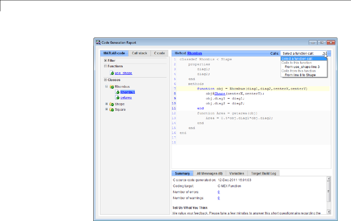Image resolution: width=351 pixels, height=221 pixels.
Task: Click the Square class folder icon
Action: point(112,110)
